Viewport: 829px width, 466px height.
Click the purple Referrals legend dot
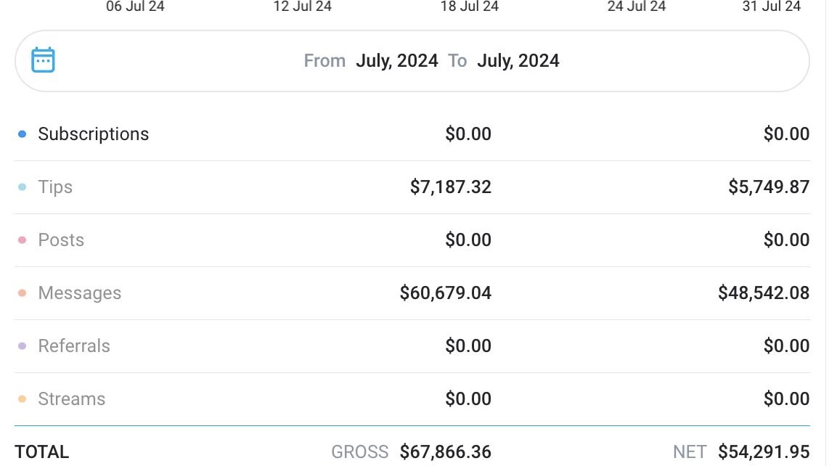point(23,346)
